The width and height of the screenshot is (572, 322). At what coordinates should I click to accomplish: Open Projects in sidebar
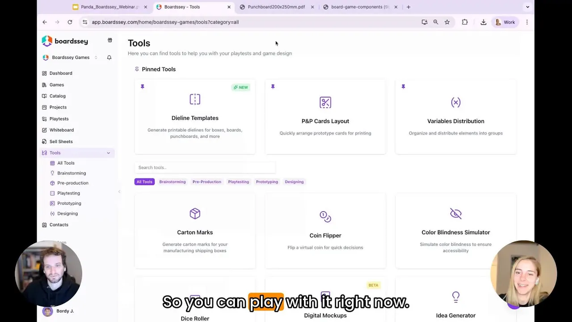tap(58, 107)
